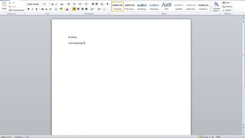Click the Copy command
Screen dimensions: 245x138
[12, 7]
